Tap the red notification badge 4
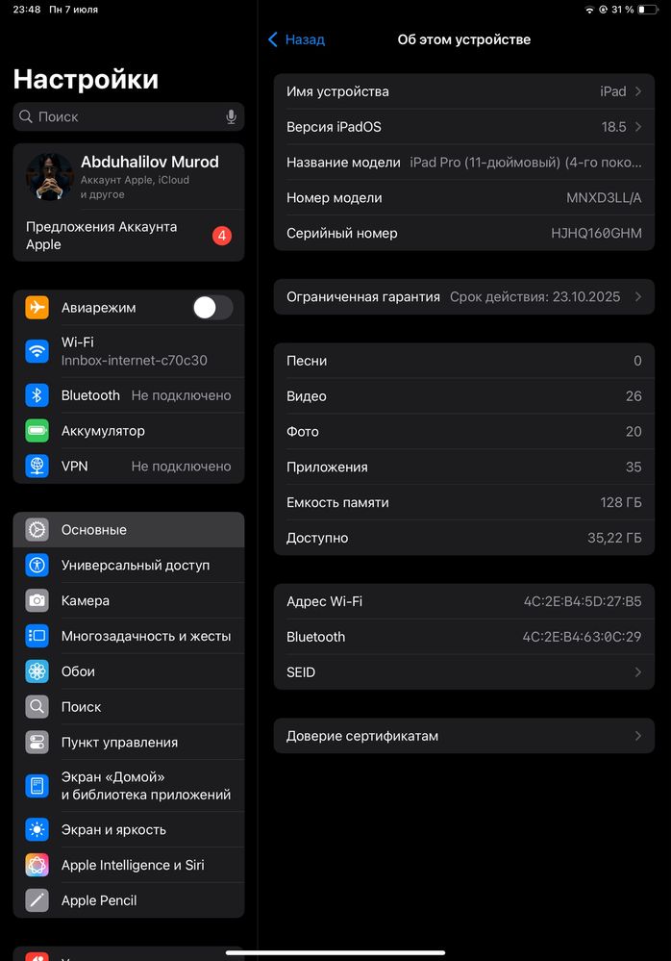The width and height of the screenshot is (671, 961). pos(222,236)
